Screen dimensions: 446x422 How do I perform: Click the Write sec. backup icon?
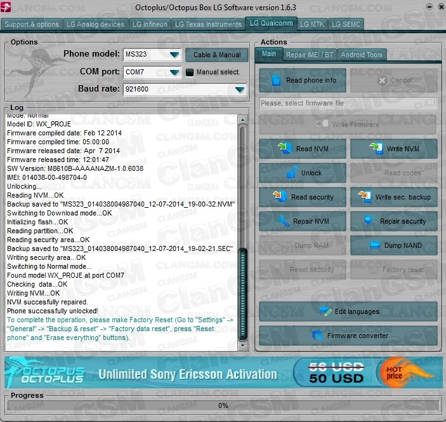coord(365,196)
